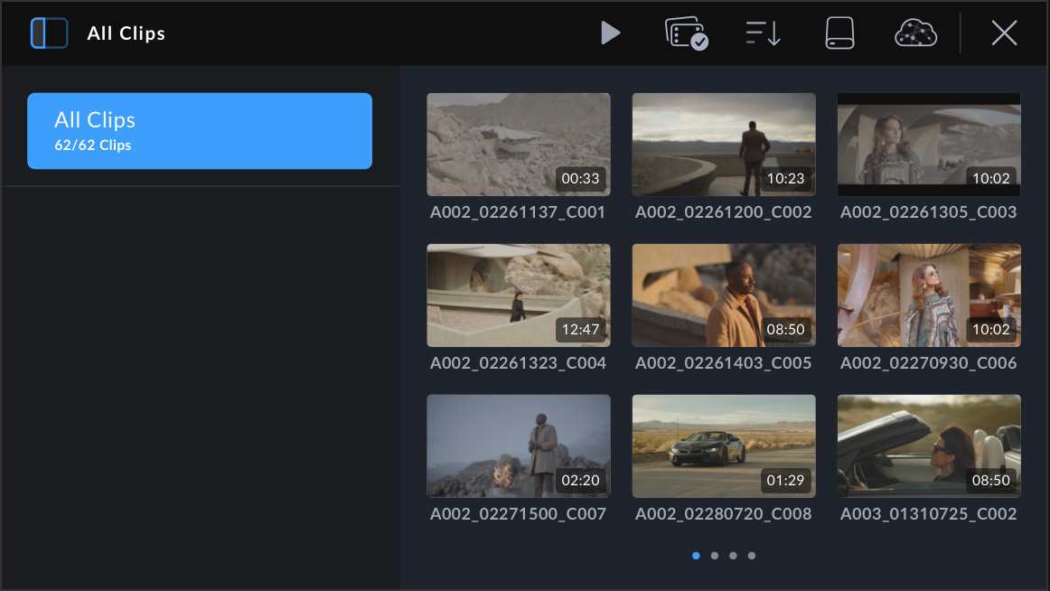The image size is (1050, 591).
Task: Go to second page dot
Action: 714,556
